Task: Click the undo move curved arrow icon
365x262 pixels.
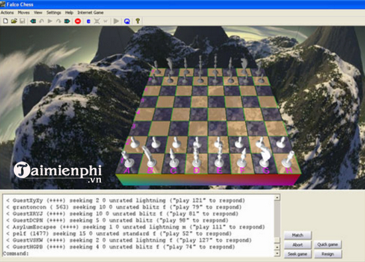Action: tap(41, 21)
